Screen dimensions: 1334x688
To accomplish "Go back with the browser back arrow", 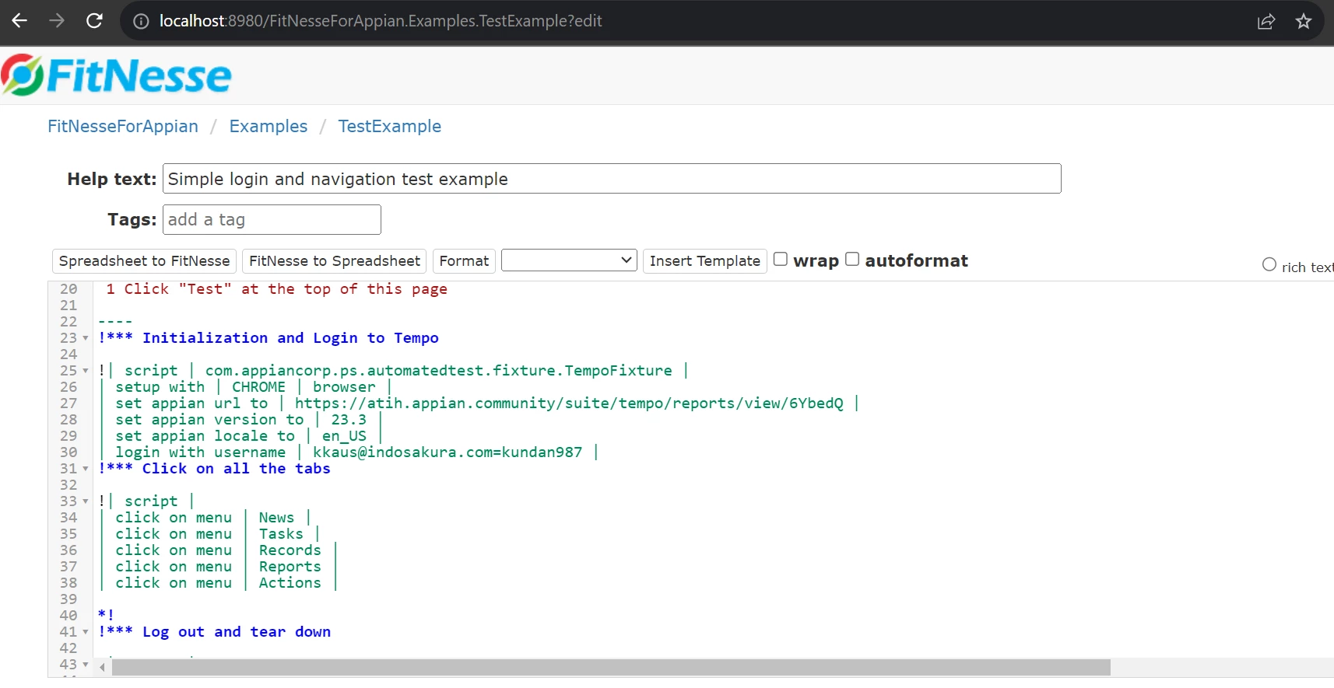I will (x=19, y=21).
